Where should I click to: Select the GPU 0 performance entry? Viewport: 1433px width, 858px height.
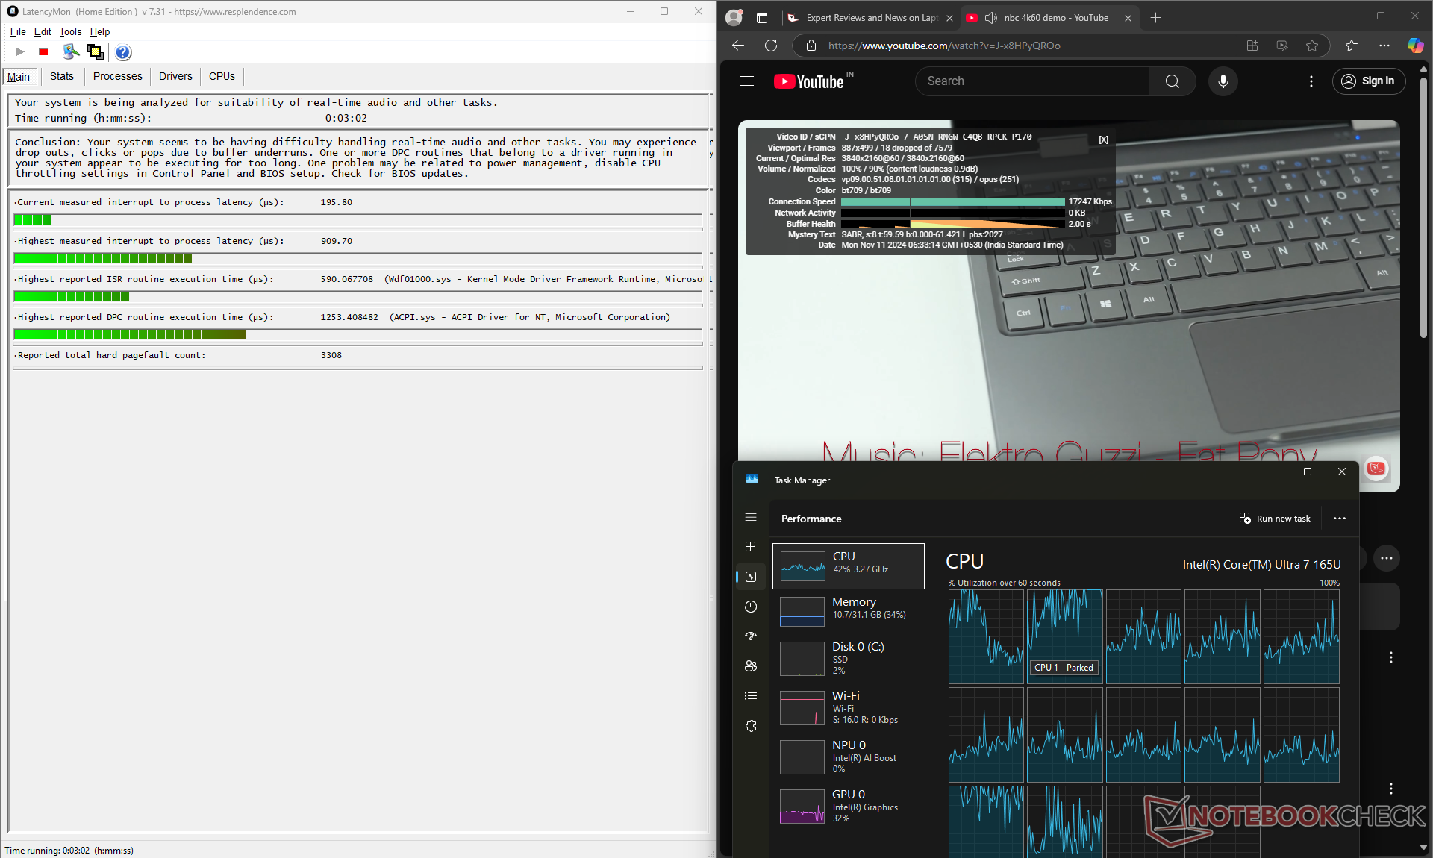click(849, 806)
